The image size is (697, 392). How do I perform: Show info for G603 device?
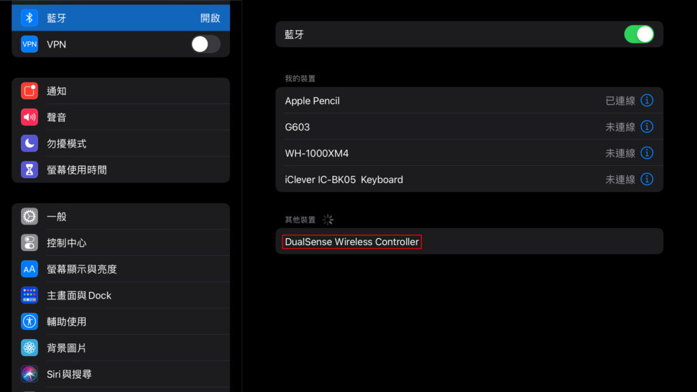pyautogui.click(x=647, y=127)
